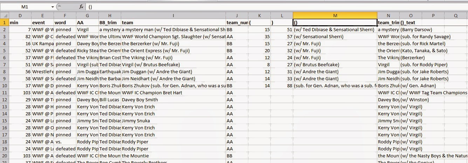Click into the formula bar showing ()
This screenshot has width=468, height=163.
coord(277,7)
